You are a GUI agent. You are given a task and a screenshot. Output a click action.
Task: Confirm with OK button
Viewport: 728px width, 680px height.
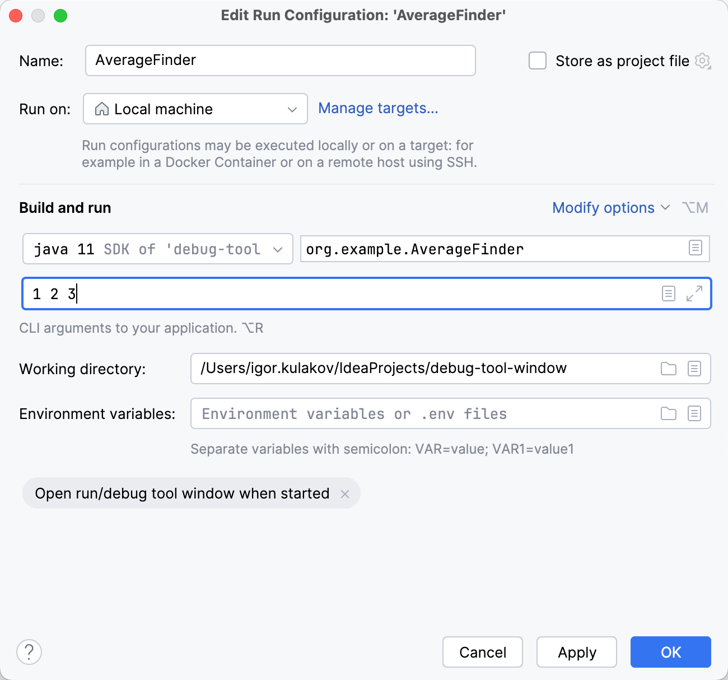coord(670,651)
